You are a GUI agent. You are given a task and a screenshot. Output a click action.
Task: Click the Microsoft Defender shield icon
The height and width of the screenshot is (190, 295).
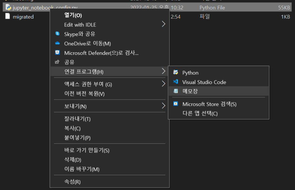(x=57, y=53)
